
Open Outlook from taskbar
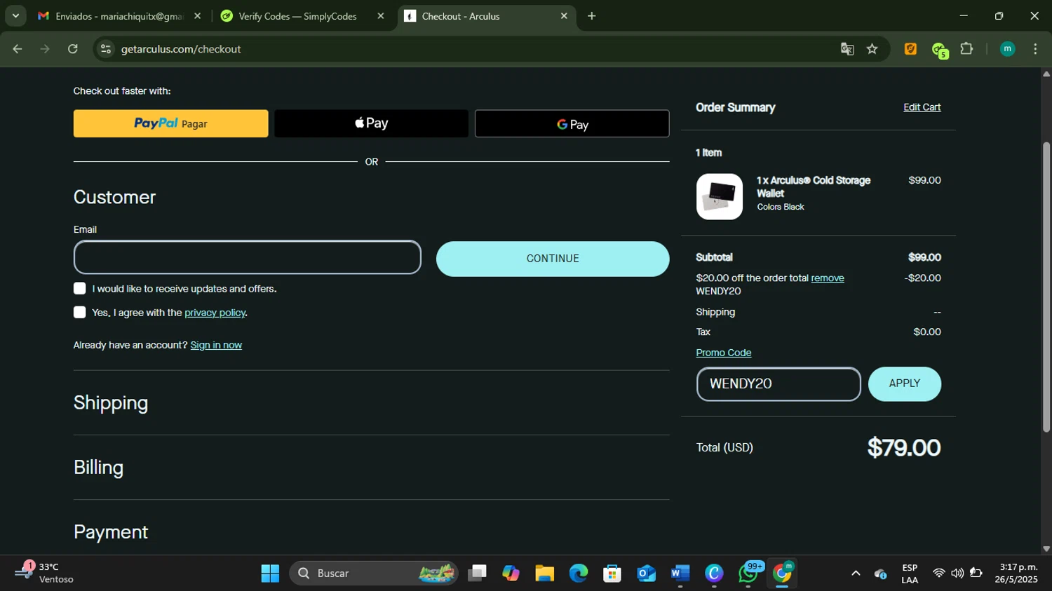(646, 573)
